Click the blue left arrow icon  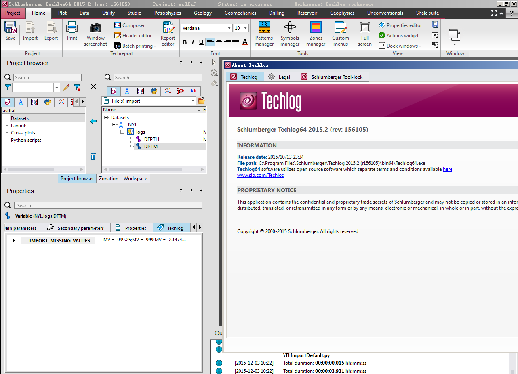click(x=93, y=121)
